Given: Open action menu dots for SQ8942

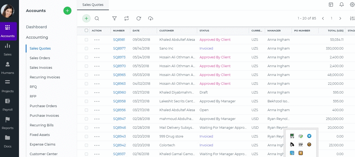Looking at the screenshot, I should click(97, 145).
